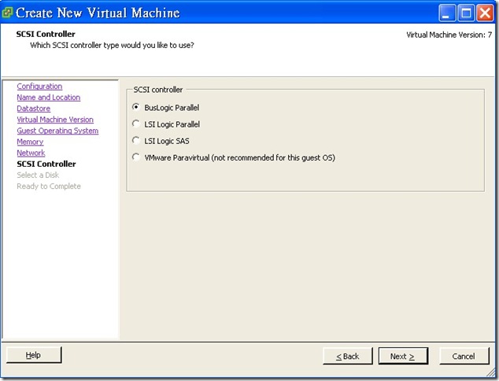This screenshot has width=499, height=381.
Task: Click the Help button
Action: click(x=34, y=355)
